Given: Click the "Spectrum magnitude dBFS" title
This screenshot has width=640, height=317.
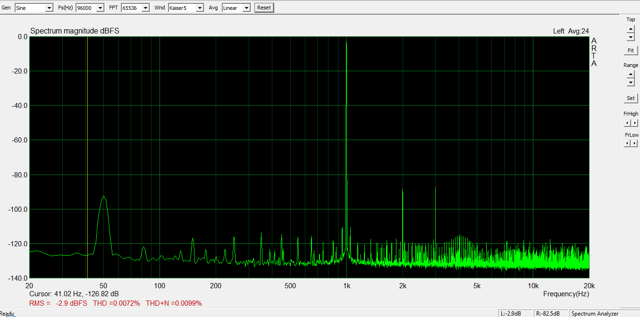Looking at the screenshot, I should click(x=75, y=31).
